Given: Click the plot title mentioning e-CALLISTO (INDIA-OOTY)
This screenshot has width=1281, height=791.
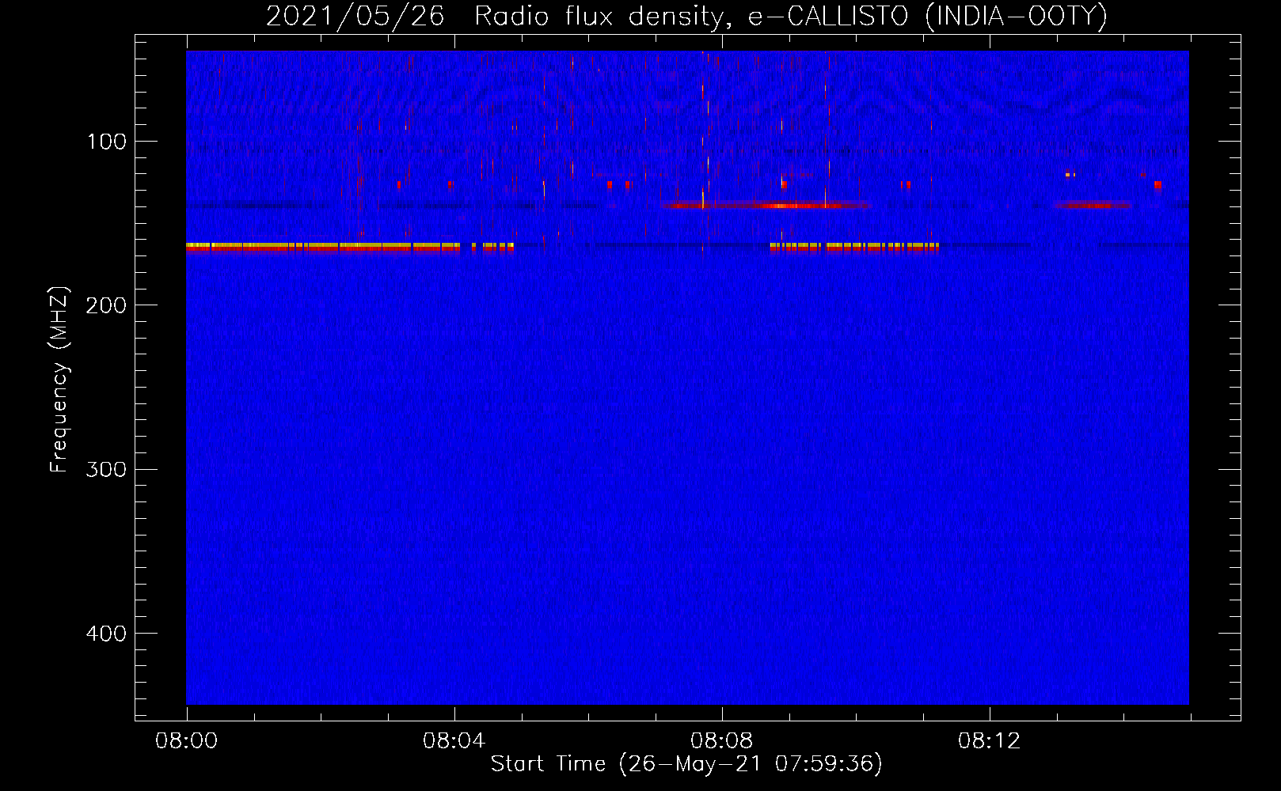Looking at the screenshot, I should [x=686, y=16].
